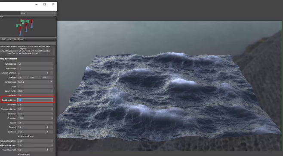Click the FoamThreshold map slot button

(51, 150)
